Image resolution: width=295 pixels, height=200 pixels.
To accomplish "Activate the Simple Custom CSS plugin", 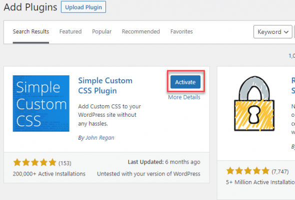I will tap(185, 82).
